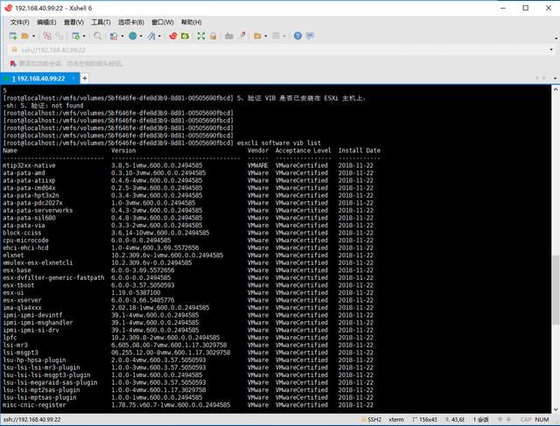Click the Open session folder icon

(25, 36)
